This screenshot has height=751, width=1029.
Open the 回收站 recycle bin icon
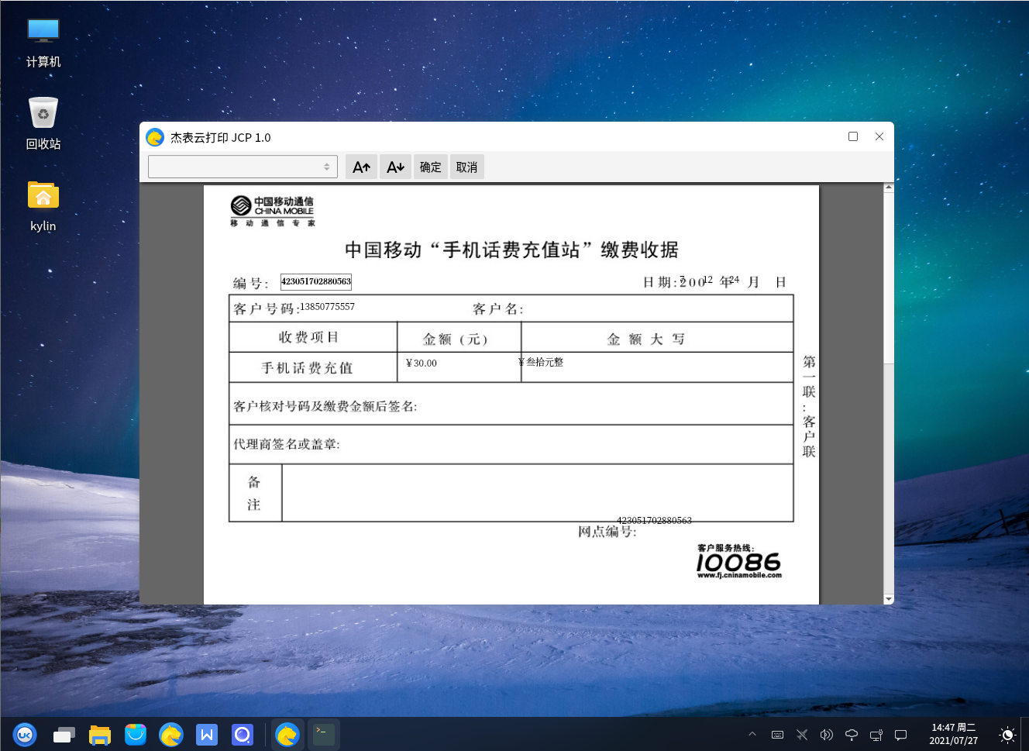[43, 124]
